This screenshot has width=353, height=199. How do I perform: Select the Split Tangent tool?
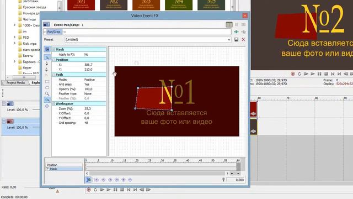coord(47,75)
